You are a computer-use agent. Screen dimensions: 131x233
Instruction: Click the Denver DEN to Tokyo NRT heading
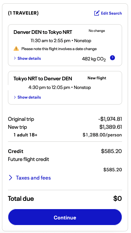click(43, 32)
